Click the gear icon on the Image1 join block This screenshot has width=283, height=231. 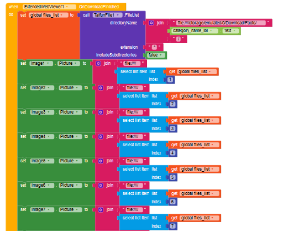[98, 64]
